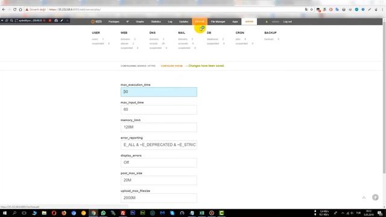Open WhatsApp from the taskbar

coord(103,213)
